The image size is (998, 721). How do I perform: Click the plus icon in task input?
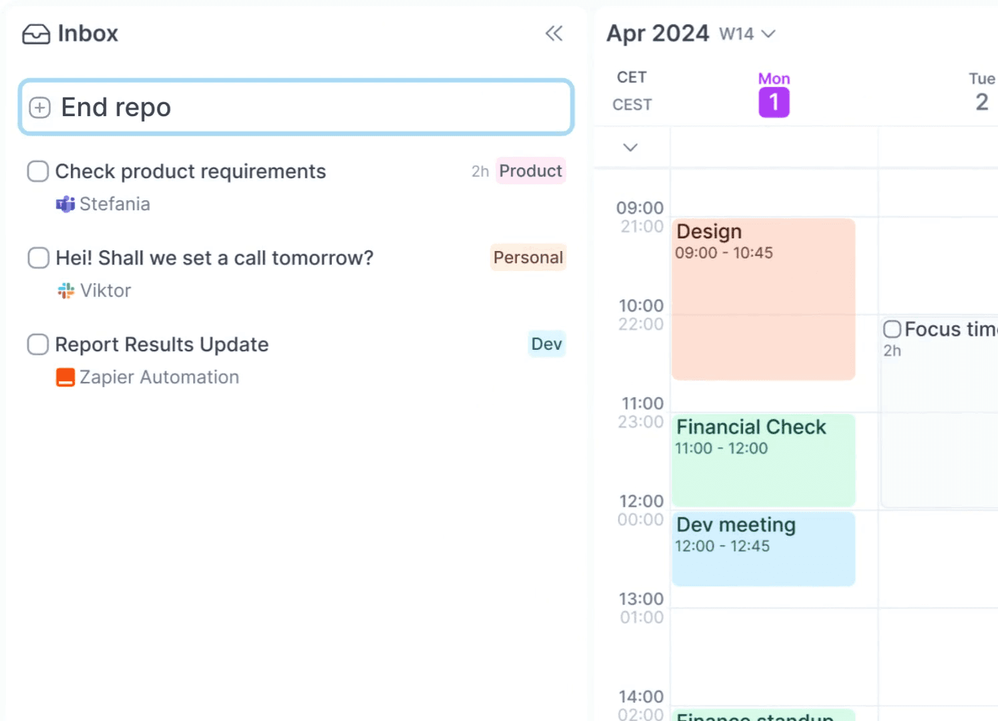[x=40, y=107]
